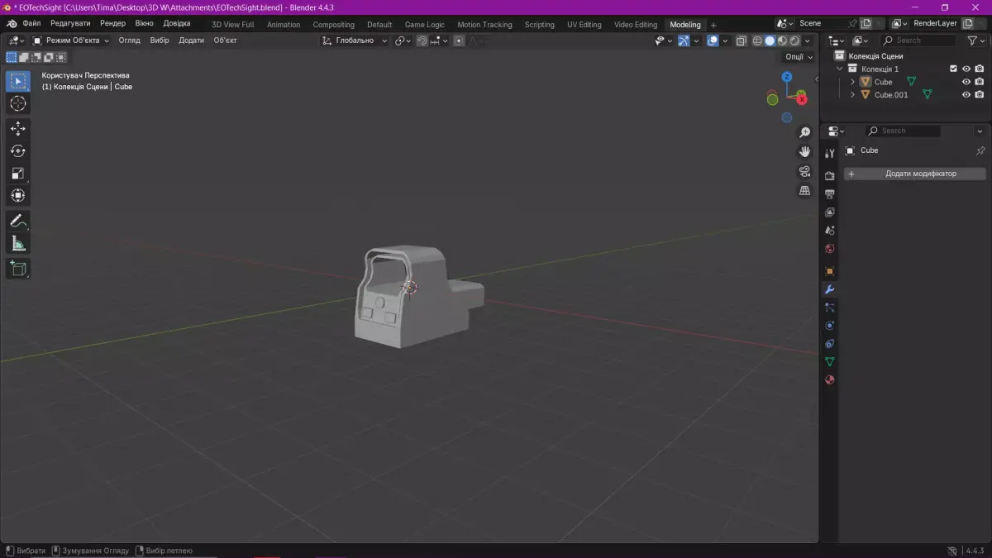Toggle snapping magnet in viewport header

pyautogui.click(x=422, y=41)
